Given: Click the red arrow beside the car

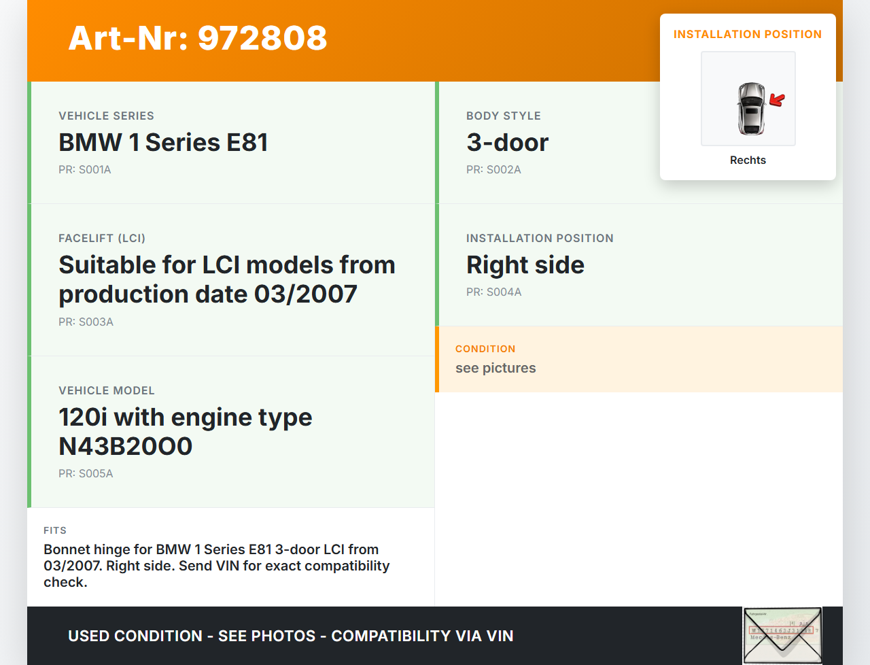Looking at the screenshot, I should click(777, 101).
